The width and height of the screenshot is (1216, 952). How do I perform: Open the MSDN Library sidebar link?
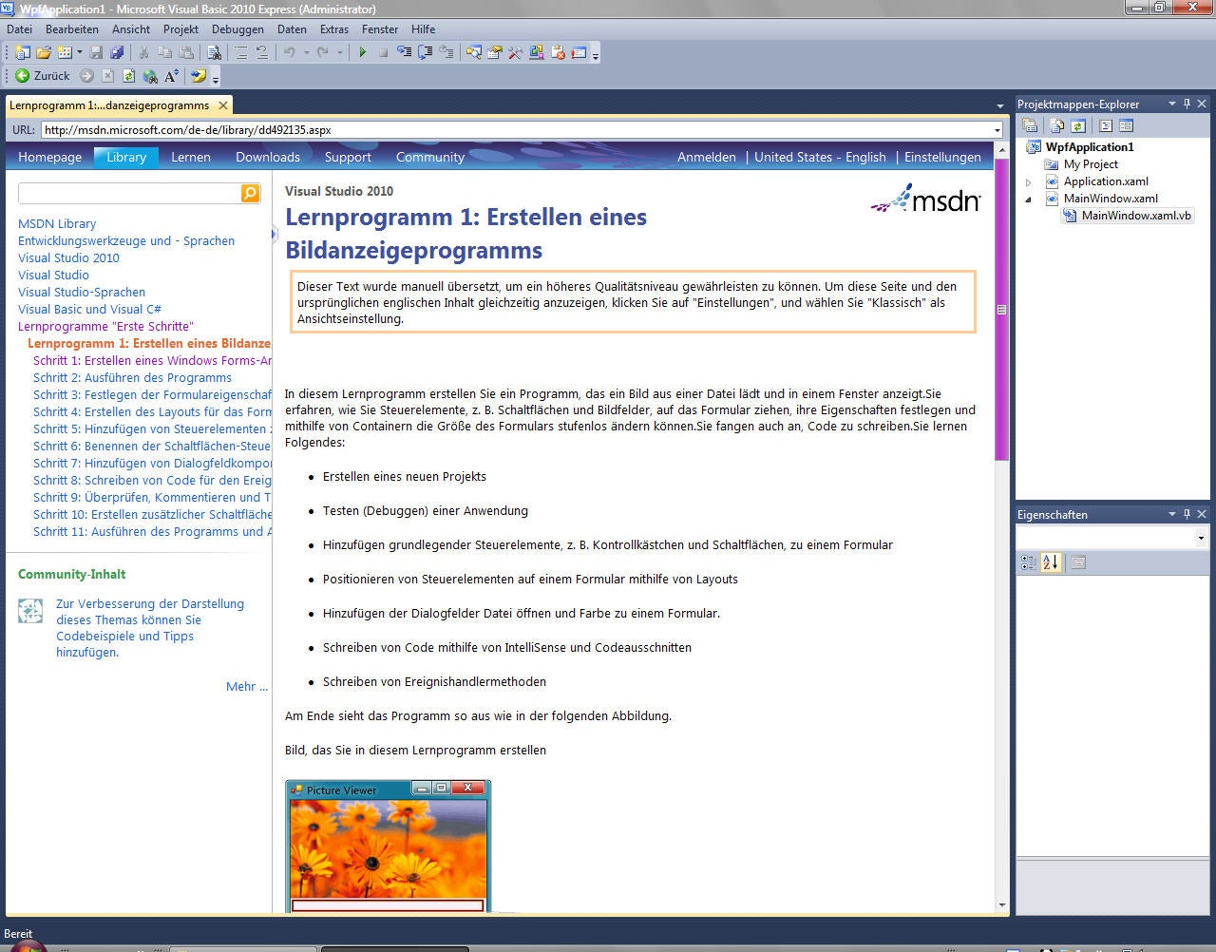tap(57, 223)
